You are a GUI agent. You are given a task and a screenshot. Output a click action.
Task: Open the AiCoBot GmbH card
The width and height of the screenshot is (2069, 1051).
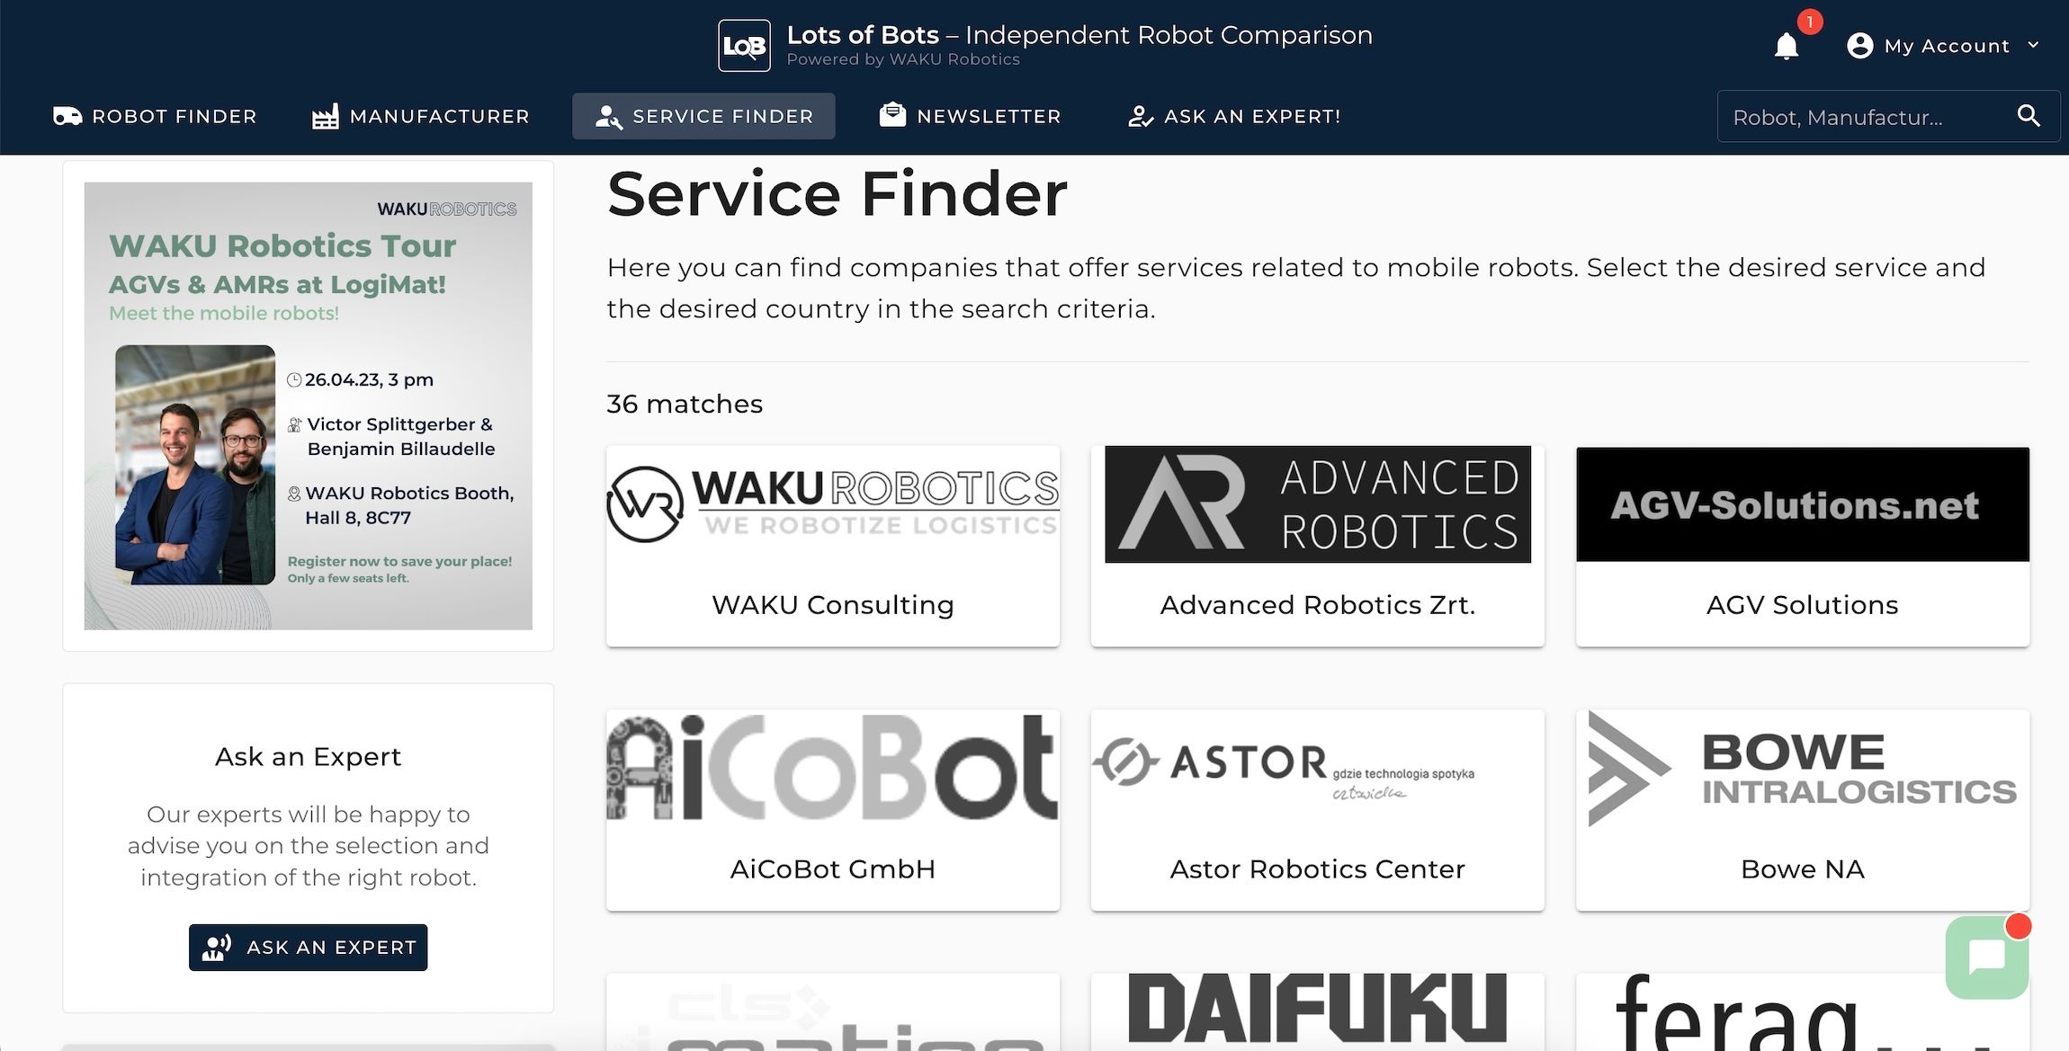coord(833,810)
